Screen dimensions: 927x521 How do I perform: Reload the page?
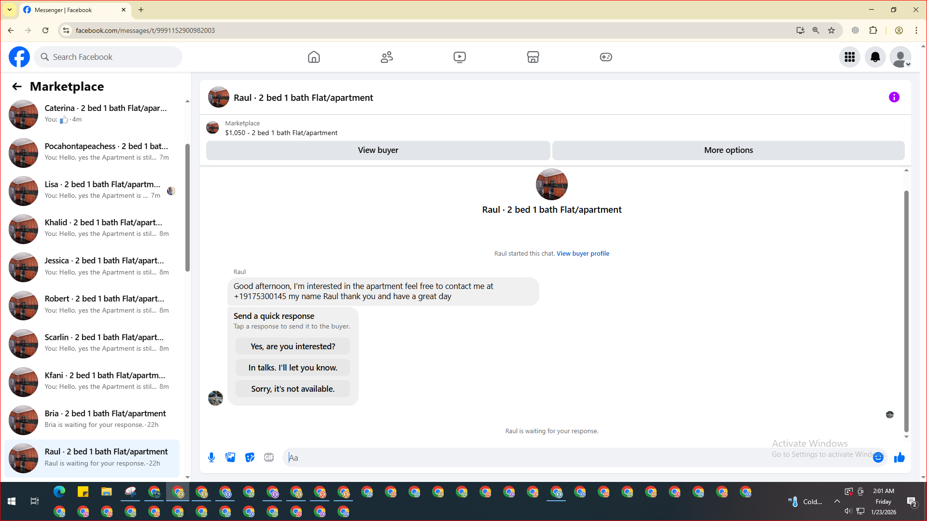pyautogui.click(x=45, y=30)
